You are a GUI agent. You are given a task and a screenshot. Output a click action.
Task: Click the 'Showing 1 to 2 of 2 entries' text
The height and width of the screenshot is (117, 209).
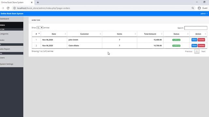[x=42, y=51]
